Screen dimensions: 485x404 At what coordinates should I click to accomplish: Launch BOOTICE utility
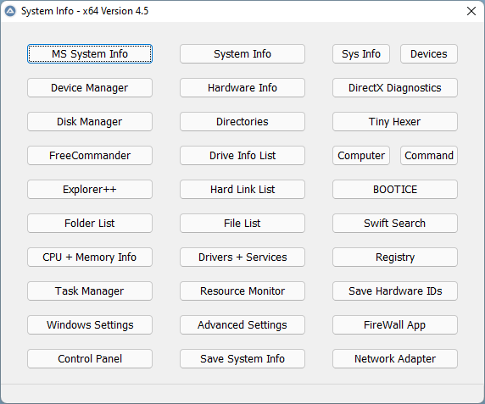point(395,190)
